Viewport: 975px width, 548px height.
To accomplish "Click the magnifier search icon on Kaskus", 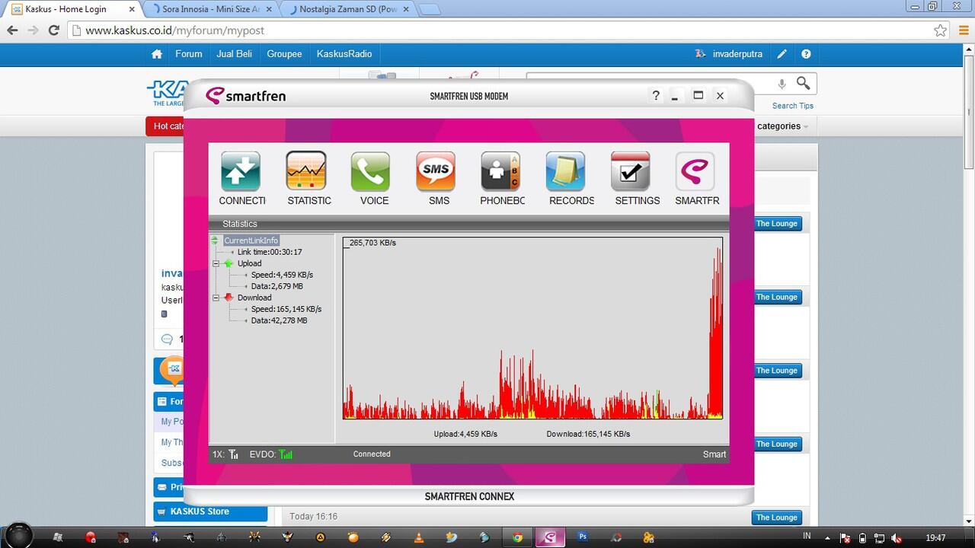I will click(804, 83).
